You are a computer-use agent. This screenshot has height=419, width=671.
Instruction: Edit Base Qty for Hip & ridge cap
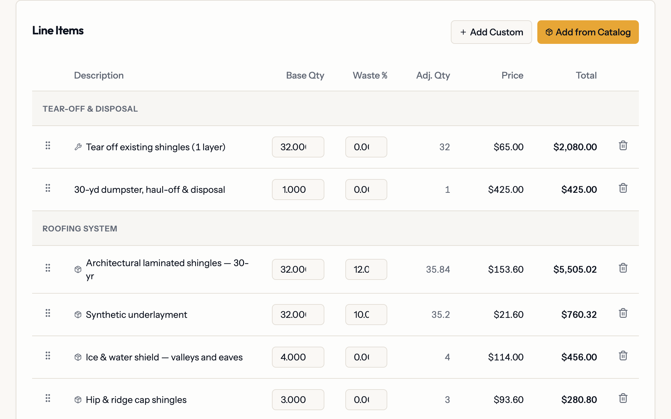pos(298,400)
